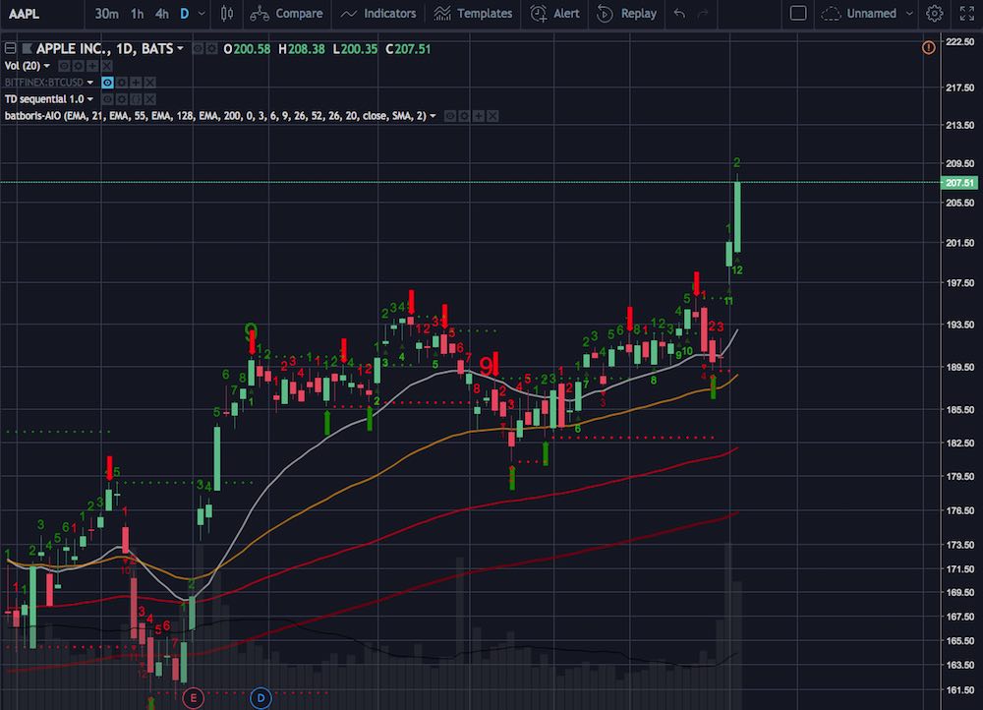983x710 pixels.
Task: Enter fullscreen mode
Action: 967,13
